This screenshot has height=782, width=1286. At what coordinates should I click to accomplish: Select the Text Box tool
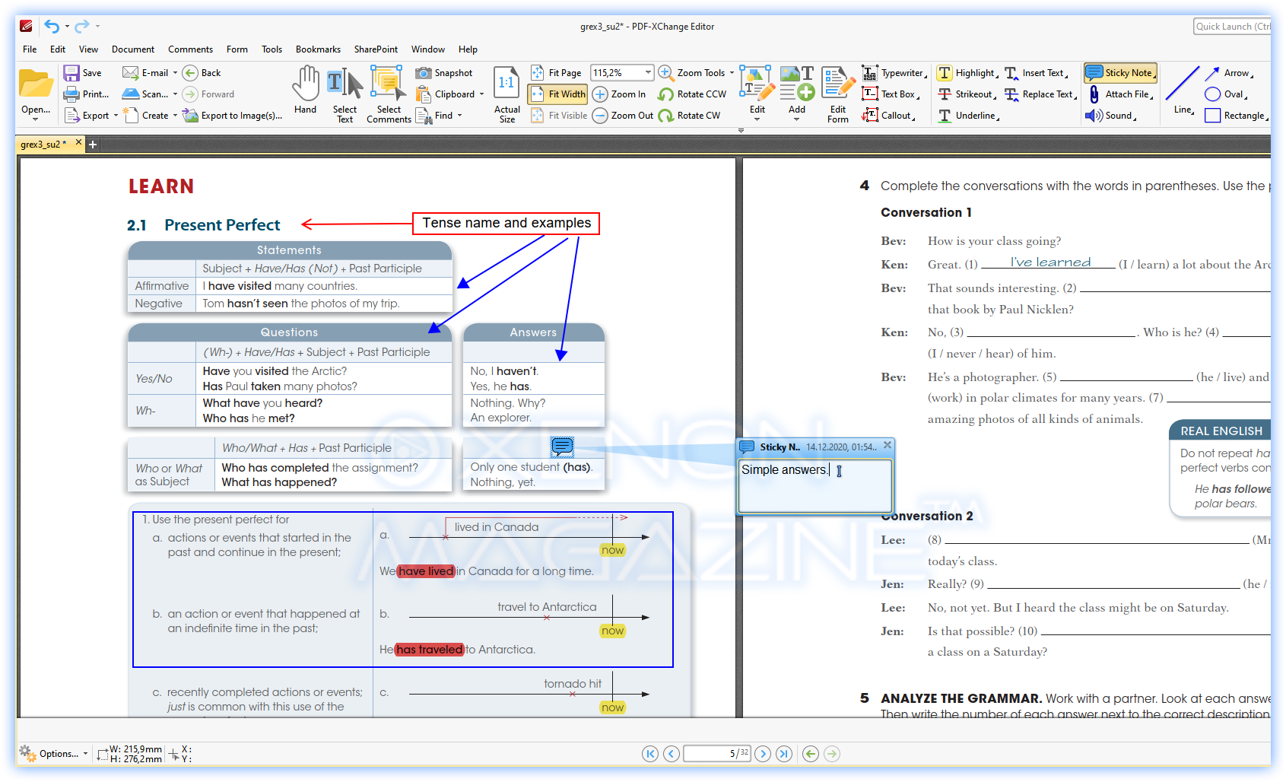click(890, 94)
